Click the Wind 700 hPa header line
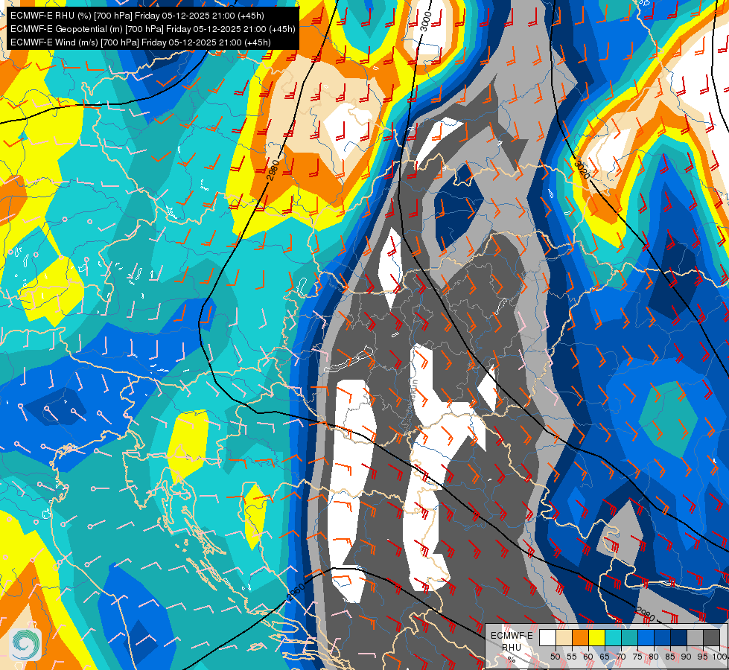Screen dimensions: 729x670 click(x=141, y=42)
